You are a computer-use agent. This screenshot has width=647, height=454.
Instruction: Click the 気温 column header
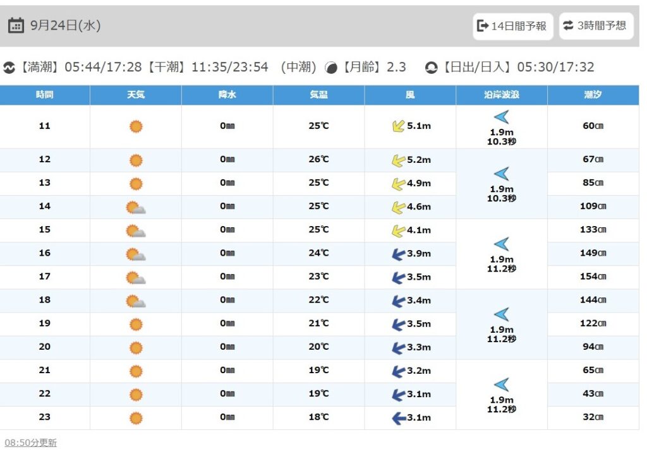[x=318, y=95]
